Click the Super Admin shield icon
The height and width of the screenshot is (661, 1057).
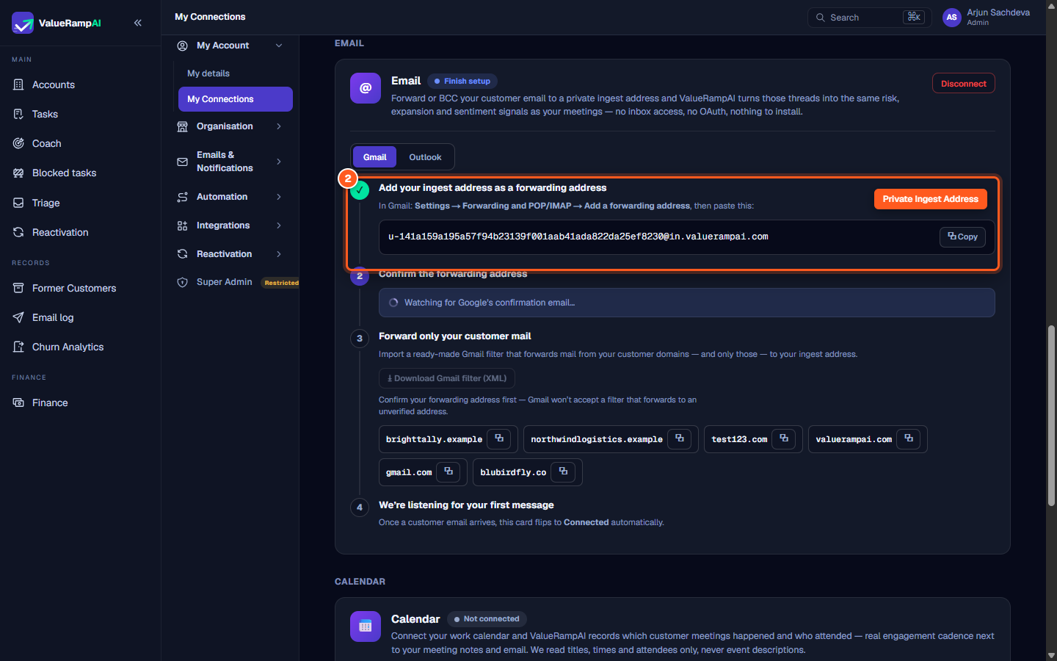[x=183, y=282]
